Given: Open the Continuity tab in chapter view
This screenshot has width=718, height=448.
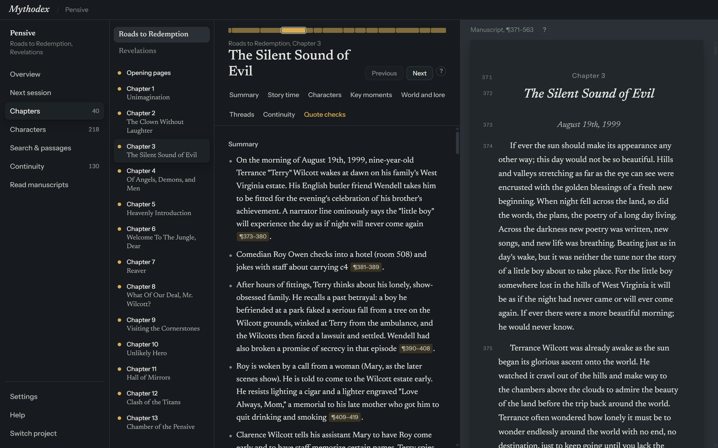Looking at the screenshot, I should pyautogui.click(x=279, y=115).
